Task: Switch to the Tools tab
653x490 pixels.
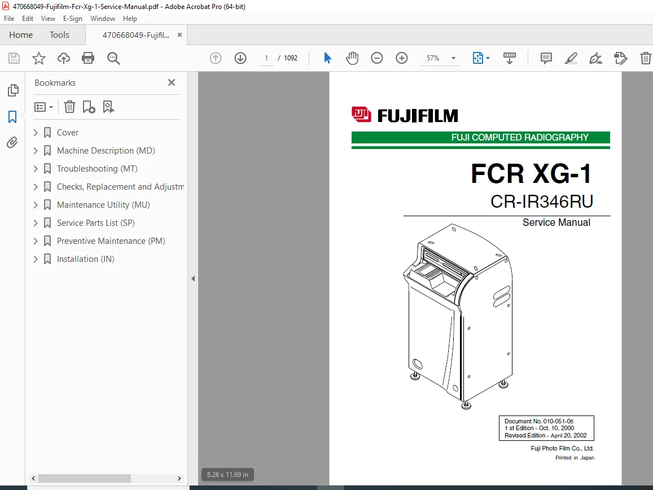Action: (60, 34)
